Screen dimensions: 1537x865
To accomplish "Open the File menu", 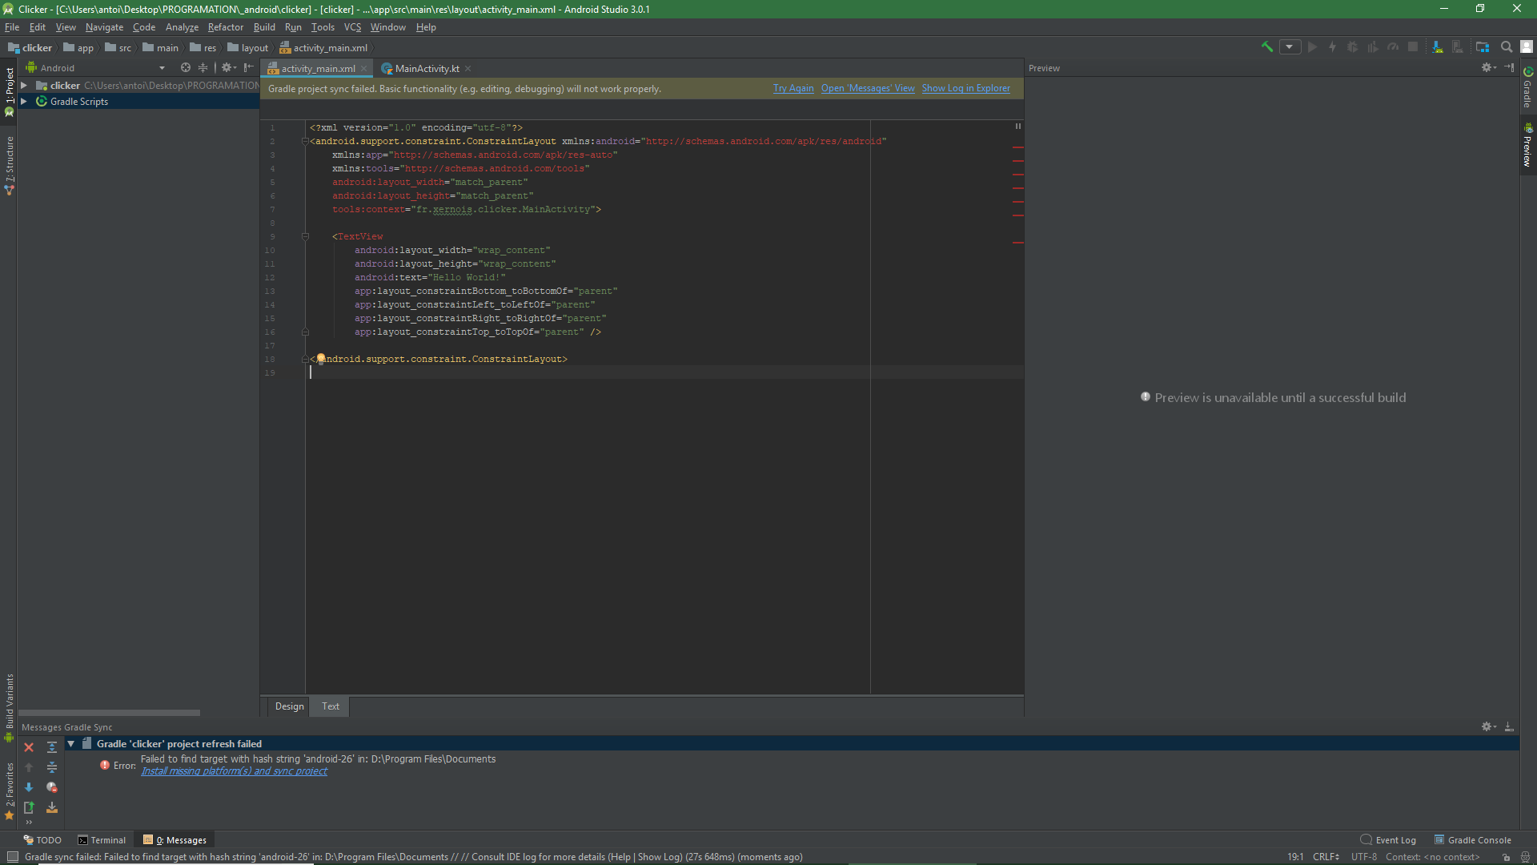I will (12, 27).
